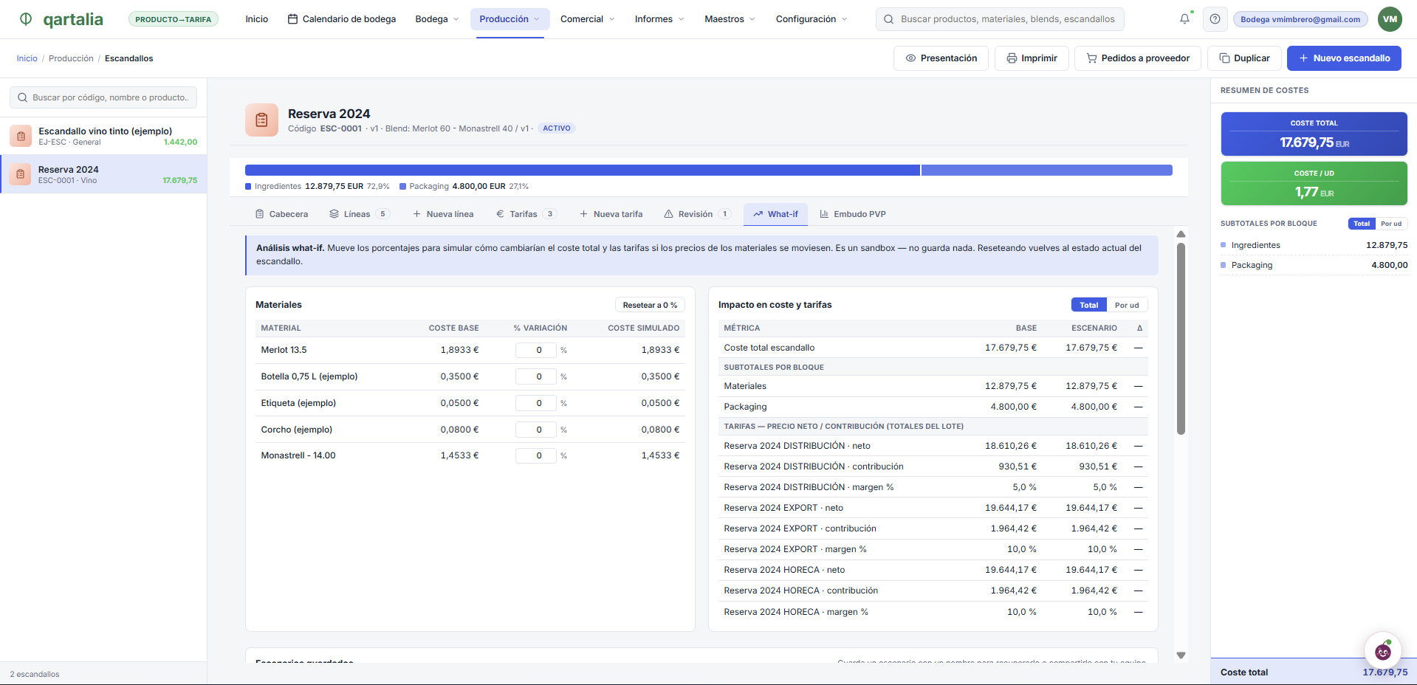Click the COSTE / UD green card
Viewport: 1417px width, 685px height.
(x=1314, y=183)
